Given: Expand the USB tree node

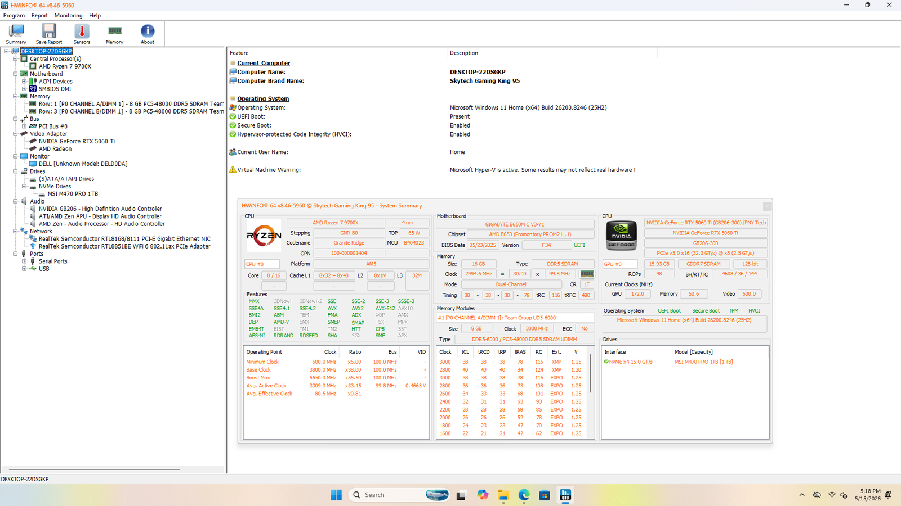Looking at the screenshot, I should pos(24,269).
